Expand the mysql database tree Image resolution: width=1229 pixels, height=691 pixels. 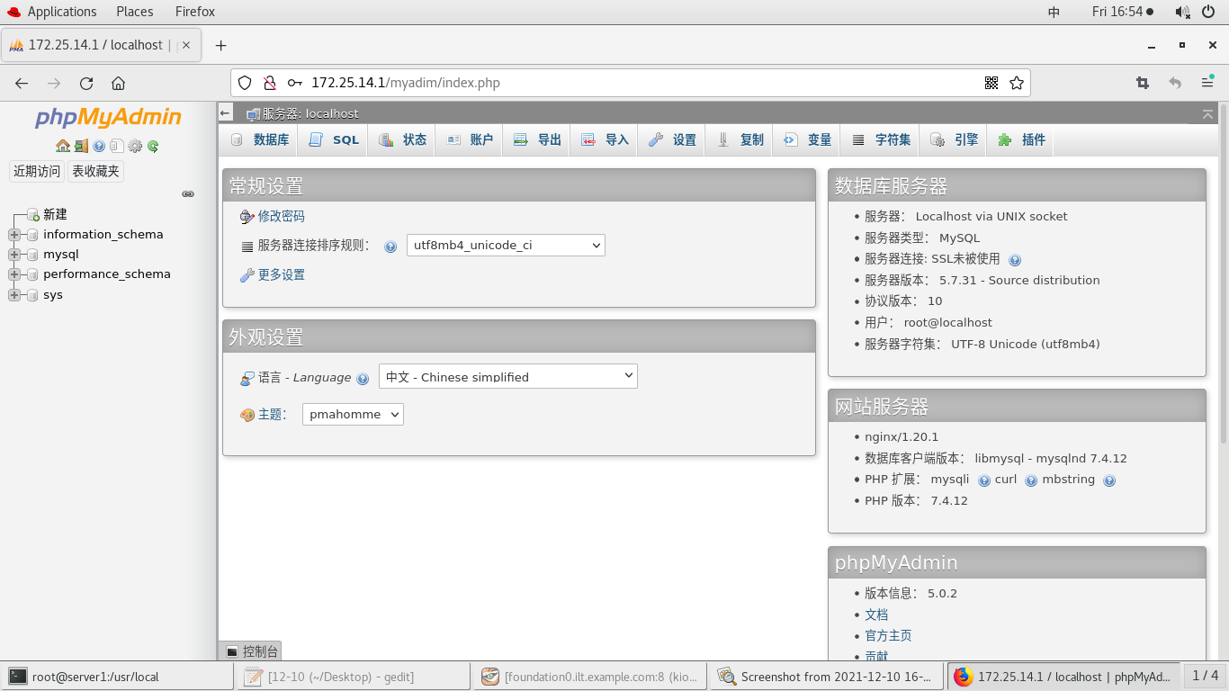pos(13,255)
